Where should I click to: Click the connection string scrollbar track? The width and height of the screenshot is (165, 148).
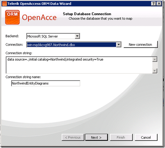coord(155,65)
